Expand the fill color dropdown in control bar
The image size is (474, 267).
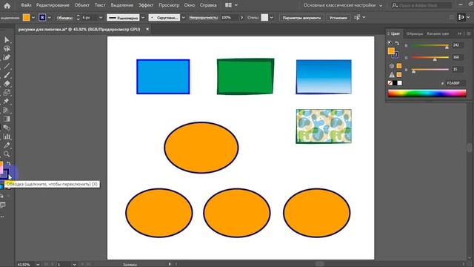[33, 18]
